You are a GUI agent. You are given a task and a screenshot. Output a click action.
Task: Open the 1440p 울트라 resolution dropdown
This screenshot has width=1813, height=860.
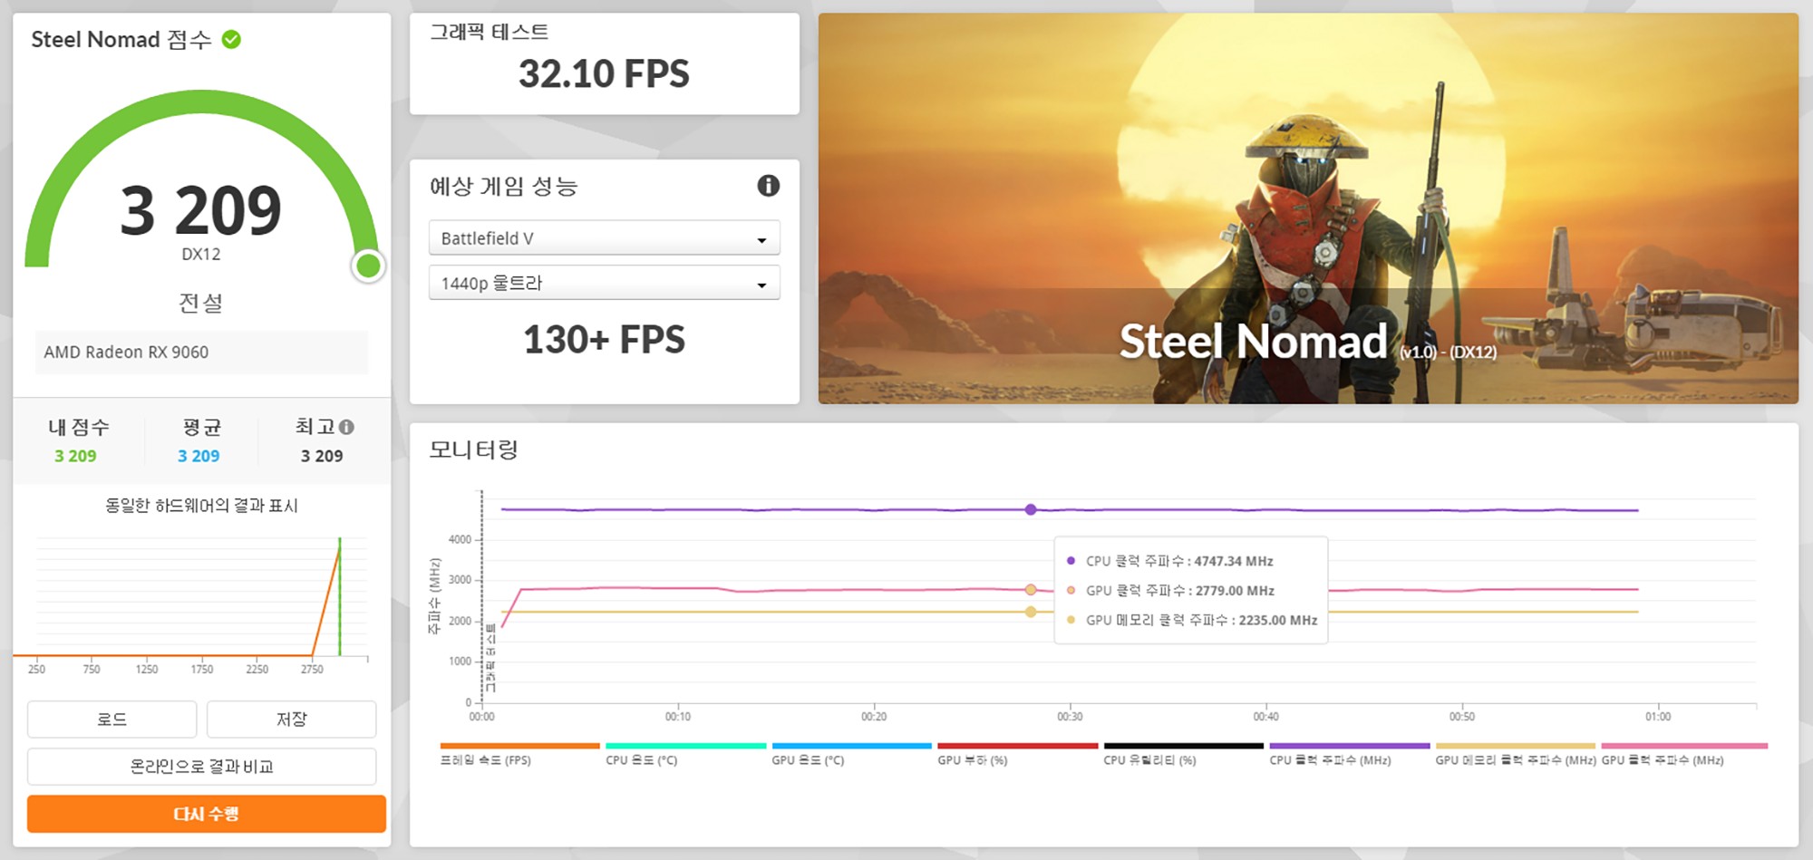click(604, 283)
